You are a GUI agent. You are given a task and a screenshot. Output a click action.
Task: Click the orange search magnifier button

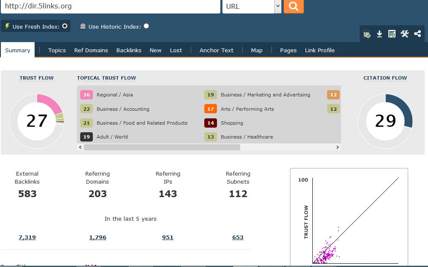point(294,6)
